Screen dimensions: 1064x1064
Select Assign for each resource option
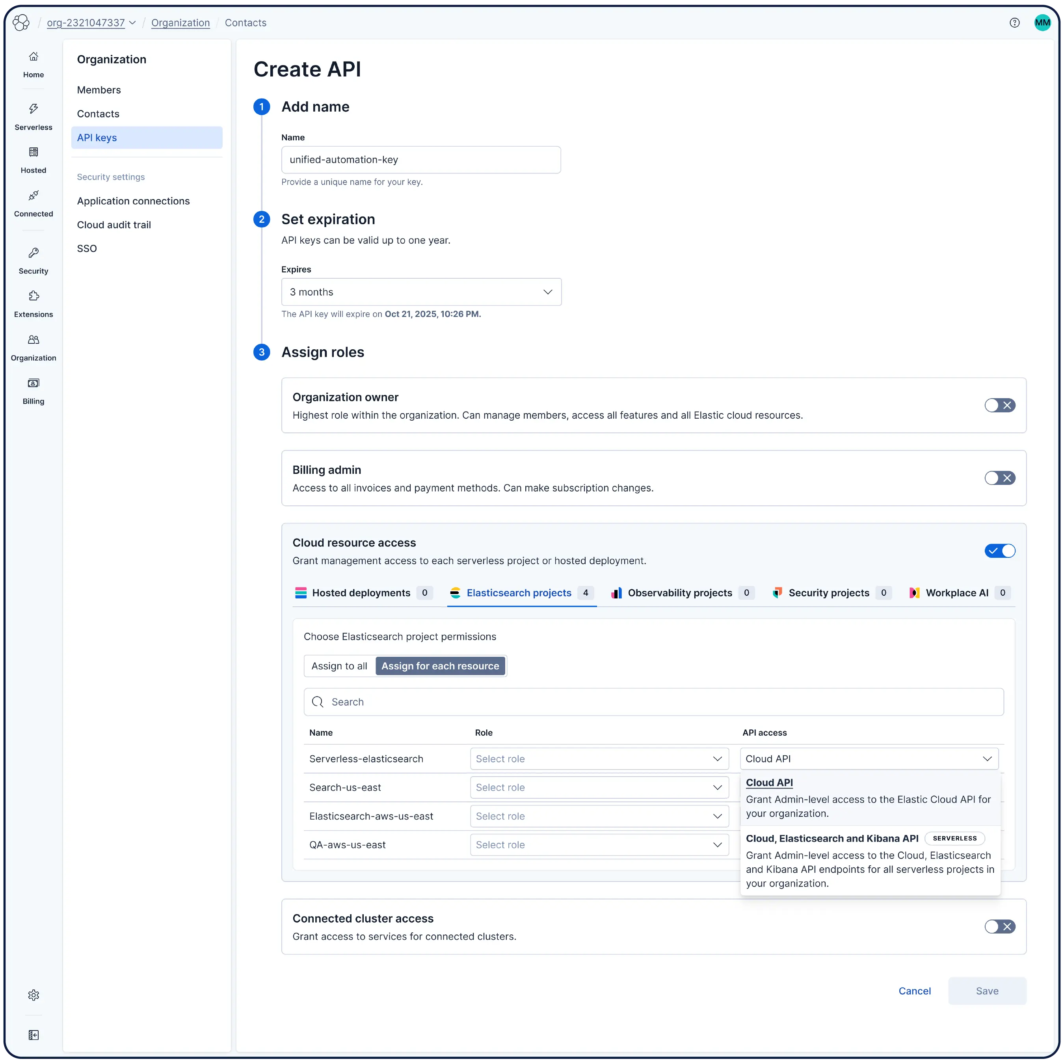pyautogui.click(x=440, y=666)
